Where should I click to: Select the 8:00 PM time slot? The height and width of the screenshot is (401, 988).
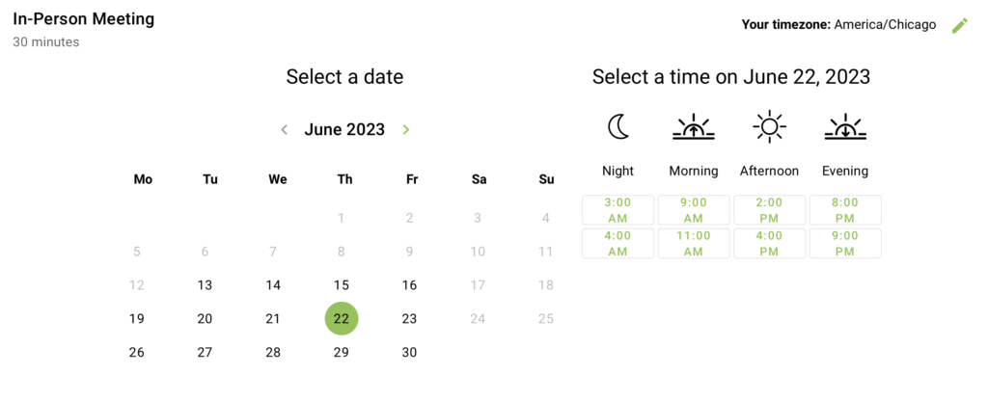(845, 210)
